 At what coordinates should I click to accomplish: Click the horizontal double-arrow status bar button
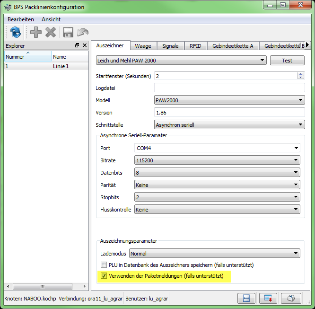point(246,299)
